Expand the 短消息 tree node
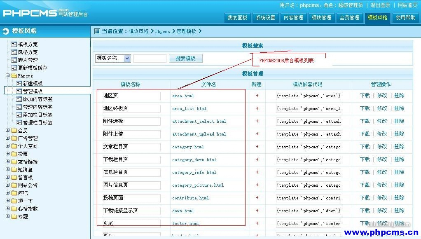Viewport: 421px width, 239px height. pyautogui.click(x=7, y=169)
